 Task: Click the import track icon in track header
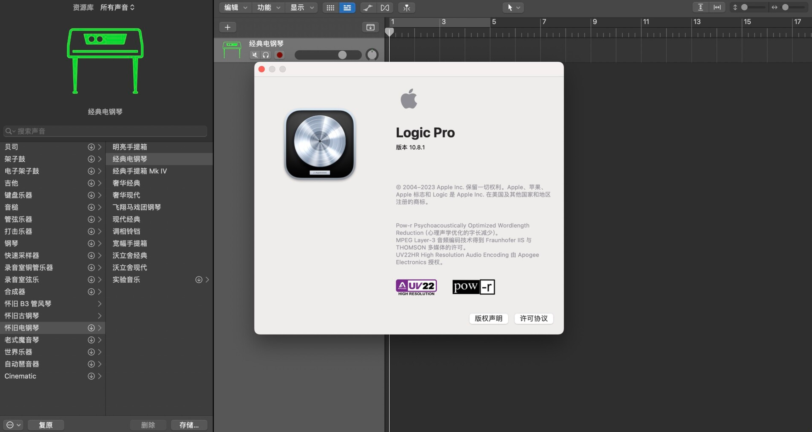[370, 27]
